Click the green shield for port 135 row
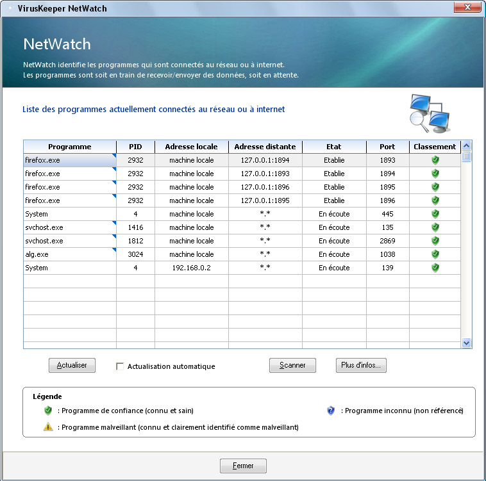486x481 pixels. click(x=435, y=227)
